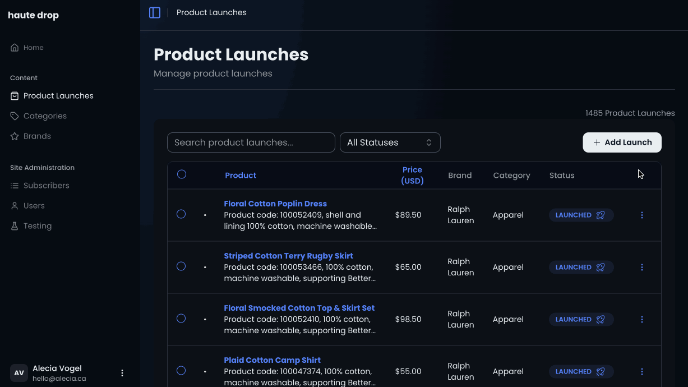Open the Floral Cotton Poplin Dress link

coord(275,204)
